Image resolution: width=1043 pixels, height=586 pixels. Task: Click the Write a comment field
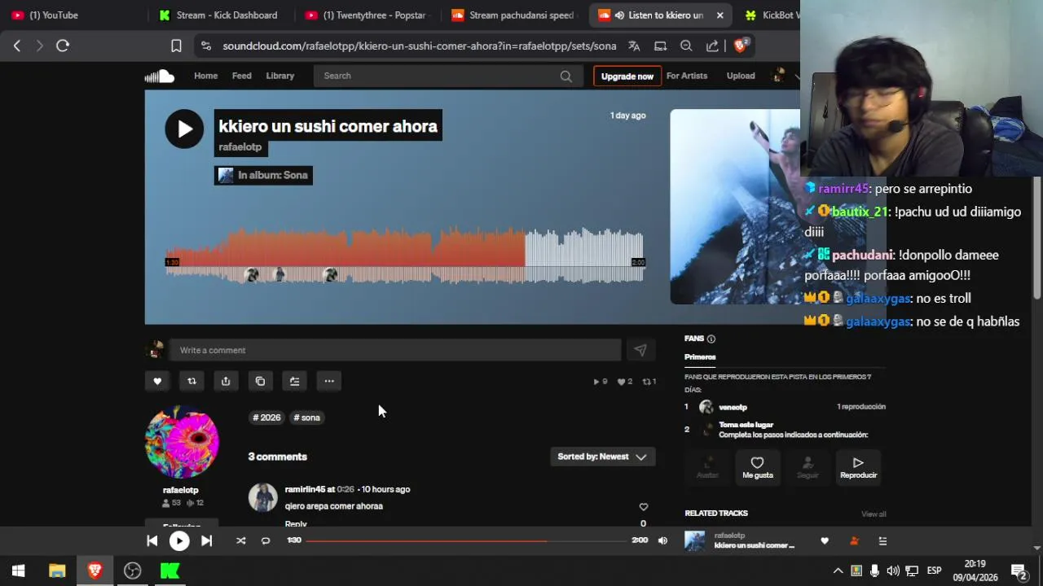(394, 350)
